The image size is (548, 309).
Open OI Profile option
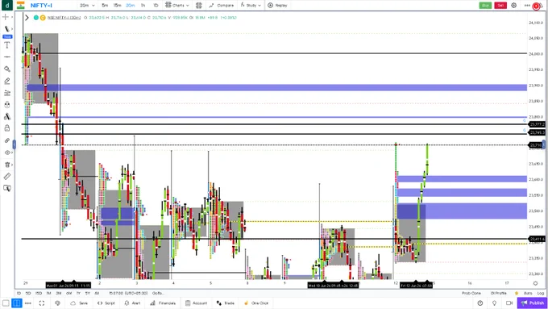click(x=498, y=293)
